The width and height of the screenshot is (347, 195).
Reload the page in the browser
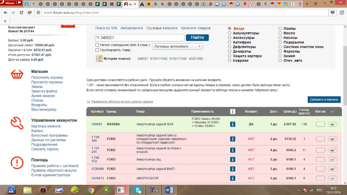pyautogui.click(x=21, y=13)
